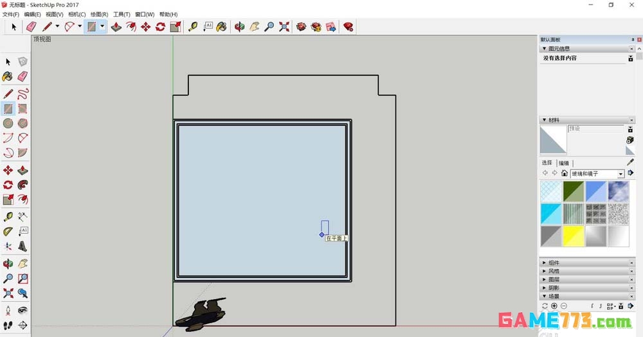Open the 编辑(E) menu
The image size is (643, 337).
[x=32, y=14]
